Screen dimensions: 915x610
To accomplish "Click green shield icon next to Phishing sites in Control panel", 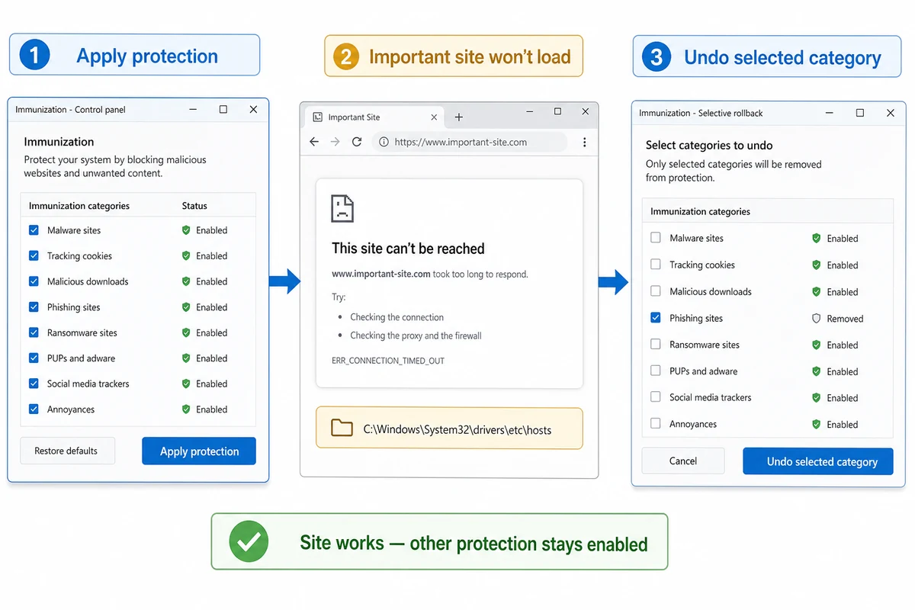I will 186,307.
